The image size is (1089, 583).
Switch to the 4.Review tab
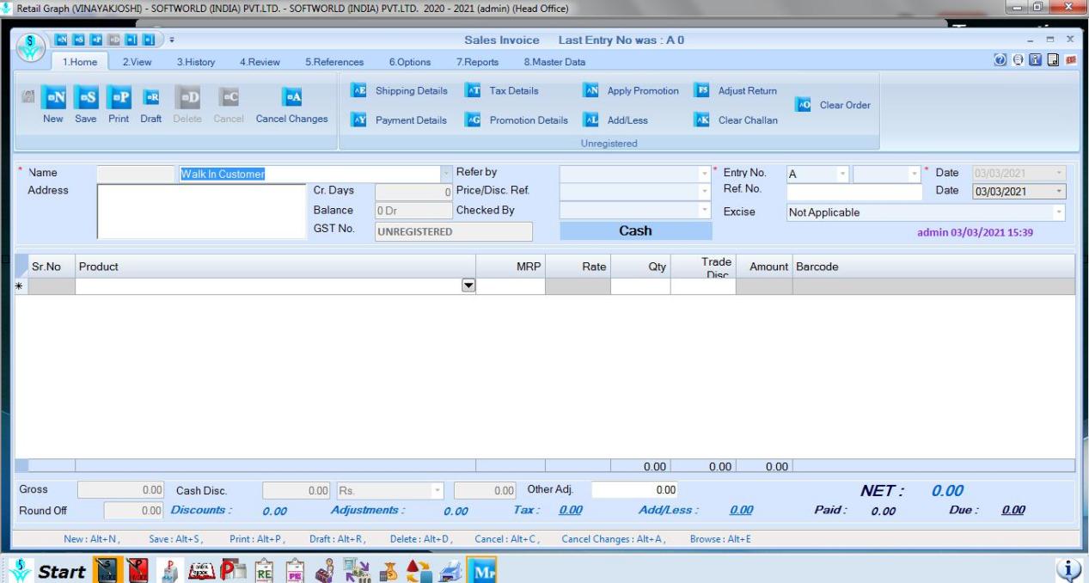click(x=260, y=62)
